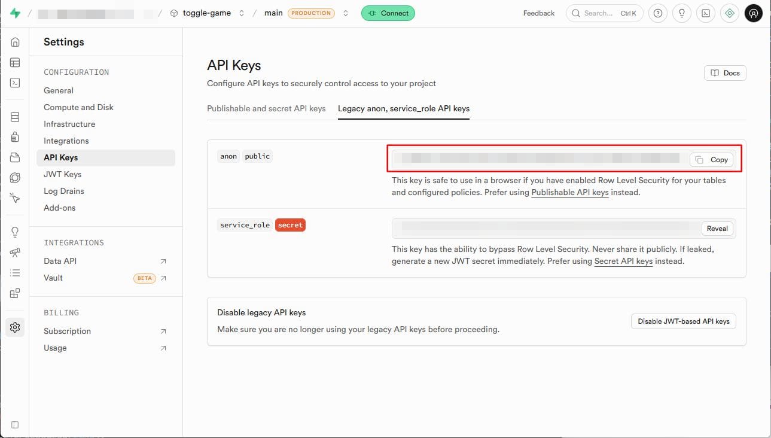This screenshot has width=771, height=438.
Task: Open Realtime via the cursor-click icon
Action: [x=15, y=198]
